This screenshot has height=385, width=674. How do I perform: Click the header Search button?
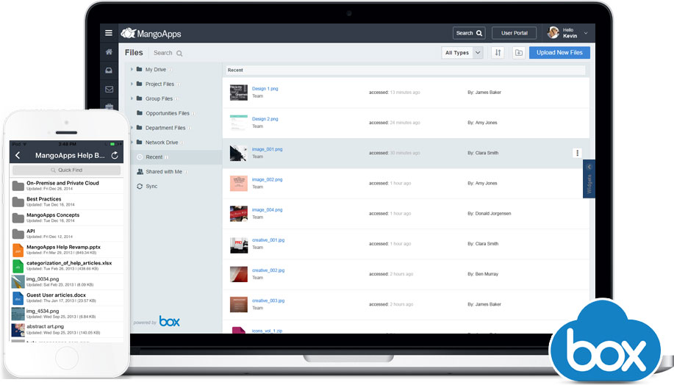469,33
